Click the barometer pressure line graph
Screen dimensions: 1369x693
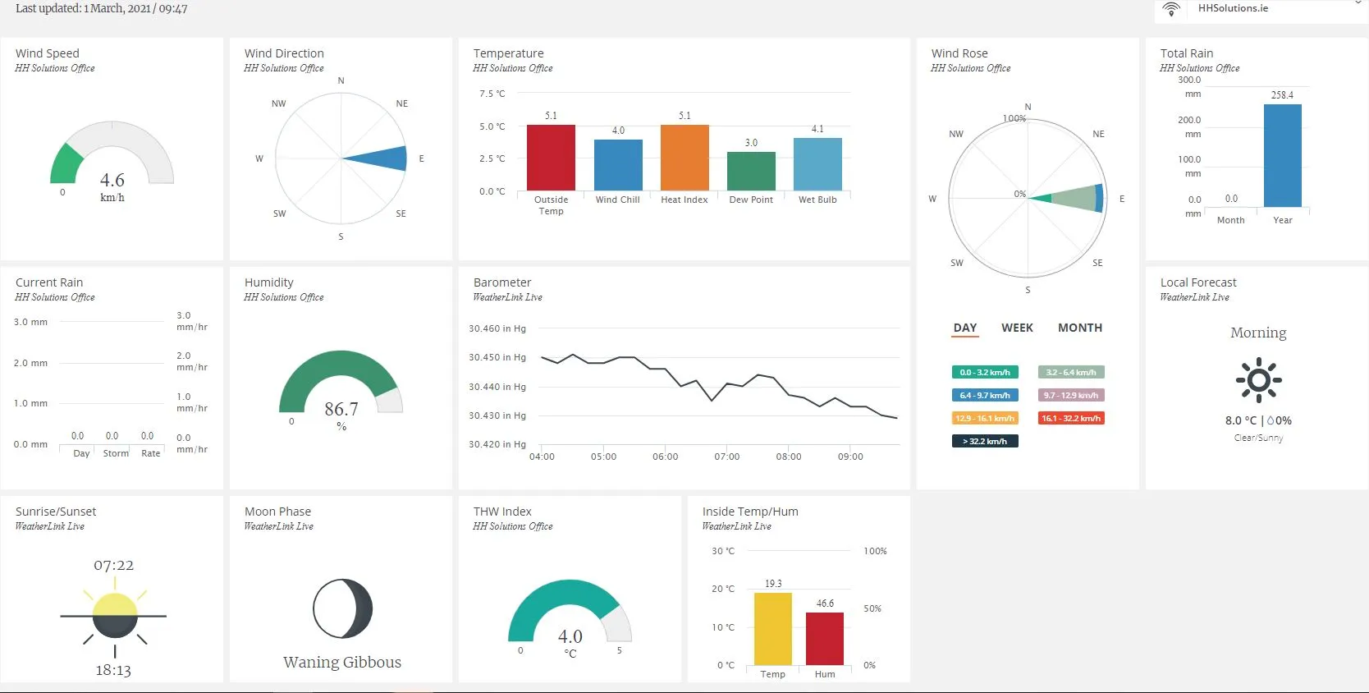(719, 386)
